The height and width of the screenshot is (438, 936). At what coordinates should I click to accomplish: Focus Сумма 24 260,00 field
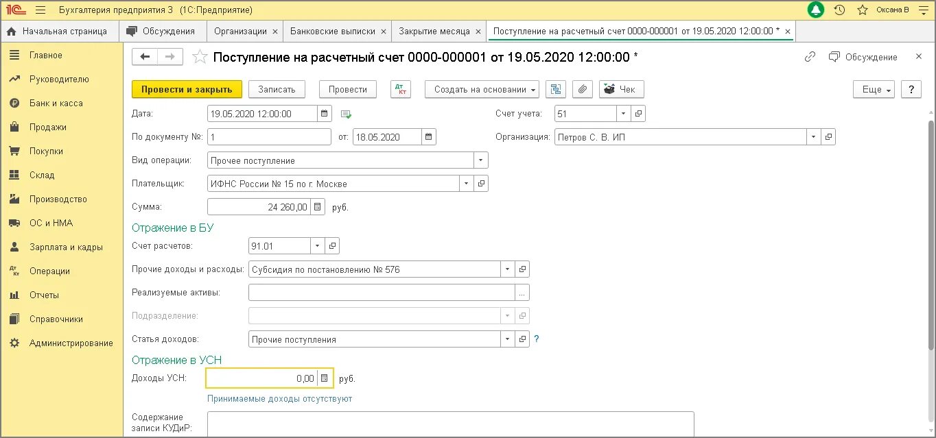259,207
